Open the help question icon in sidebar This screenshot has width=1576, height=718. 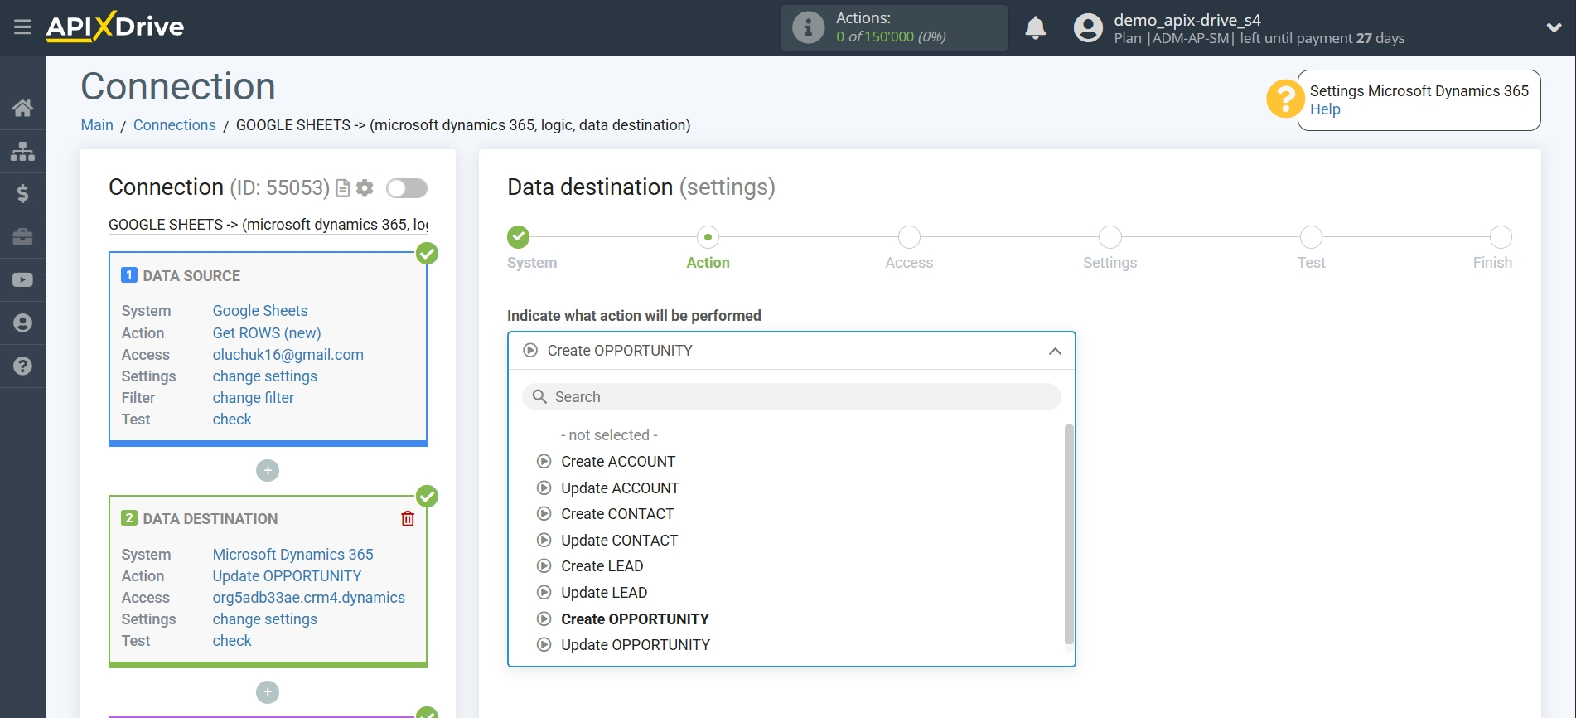(x=22, y=366)
